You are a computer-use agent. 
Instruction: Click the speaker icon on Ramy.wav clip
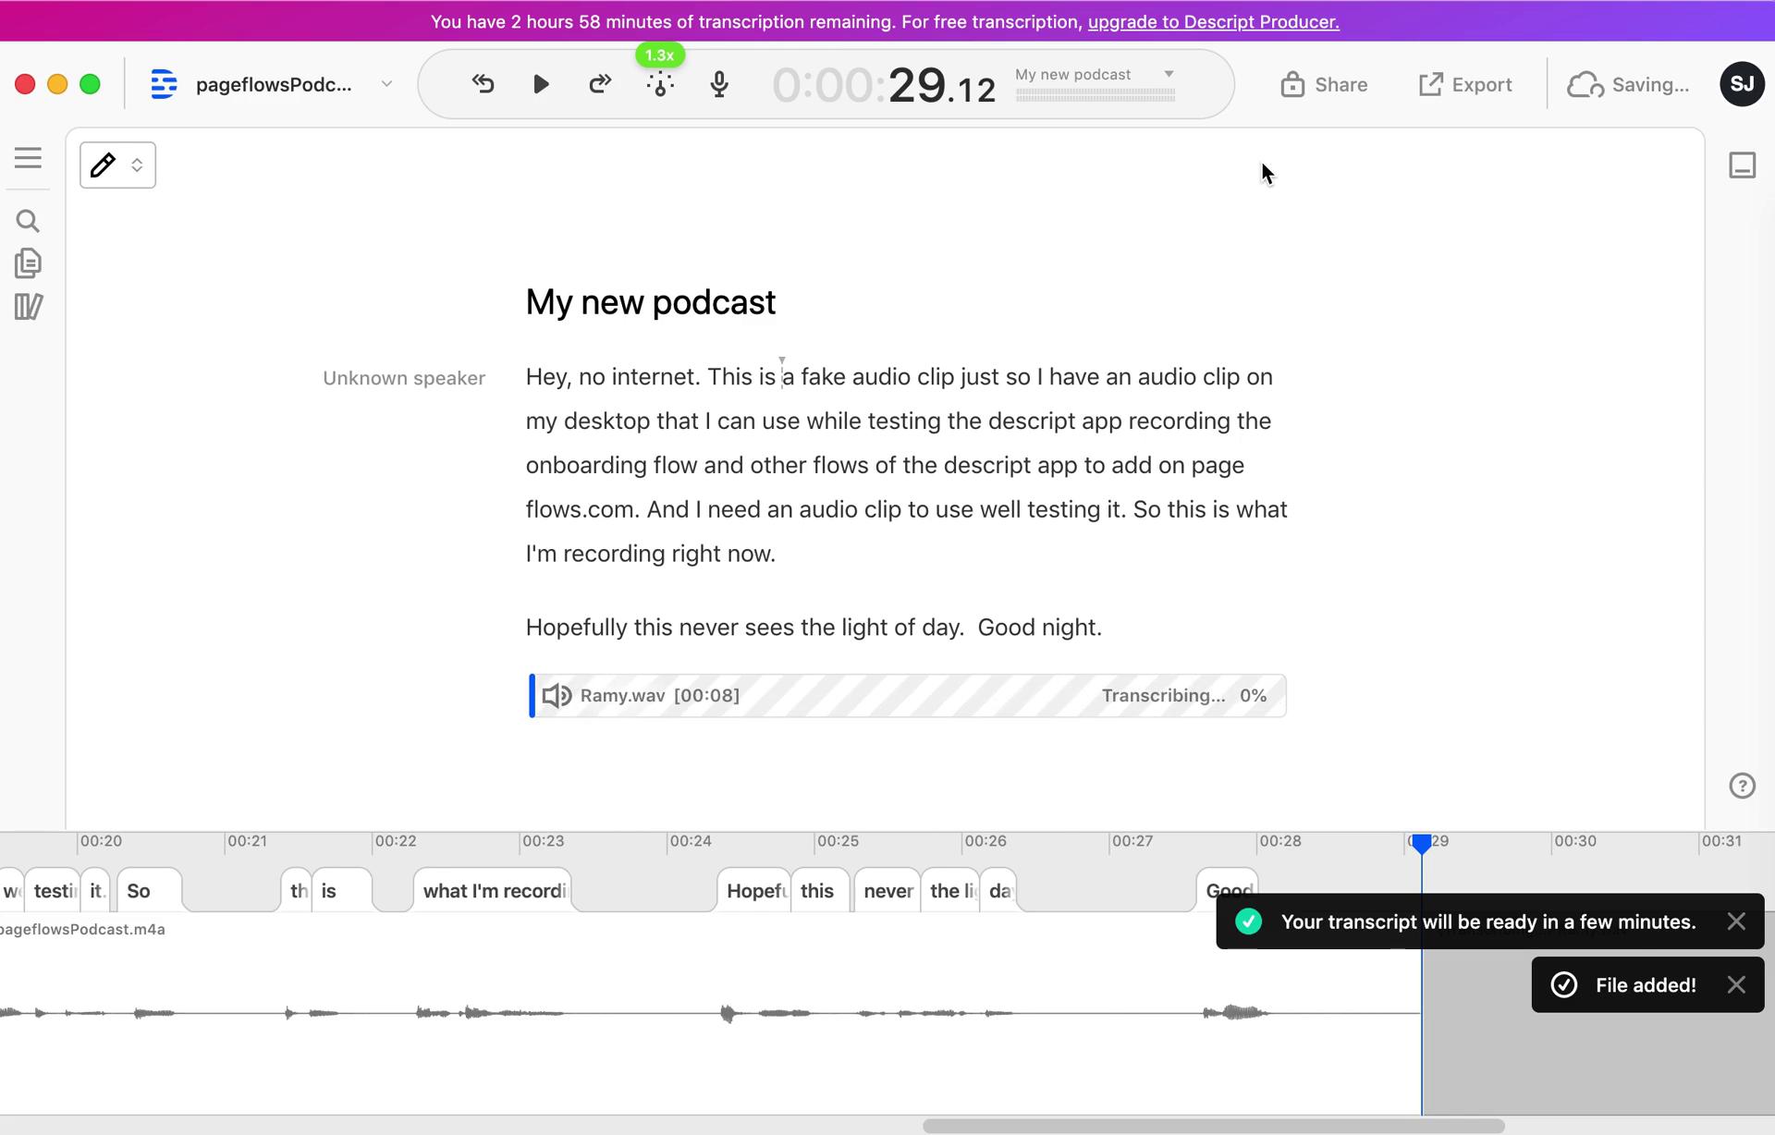pyautogui.click(x=557, y=696)
